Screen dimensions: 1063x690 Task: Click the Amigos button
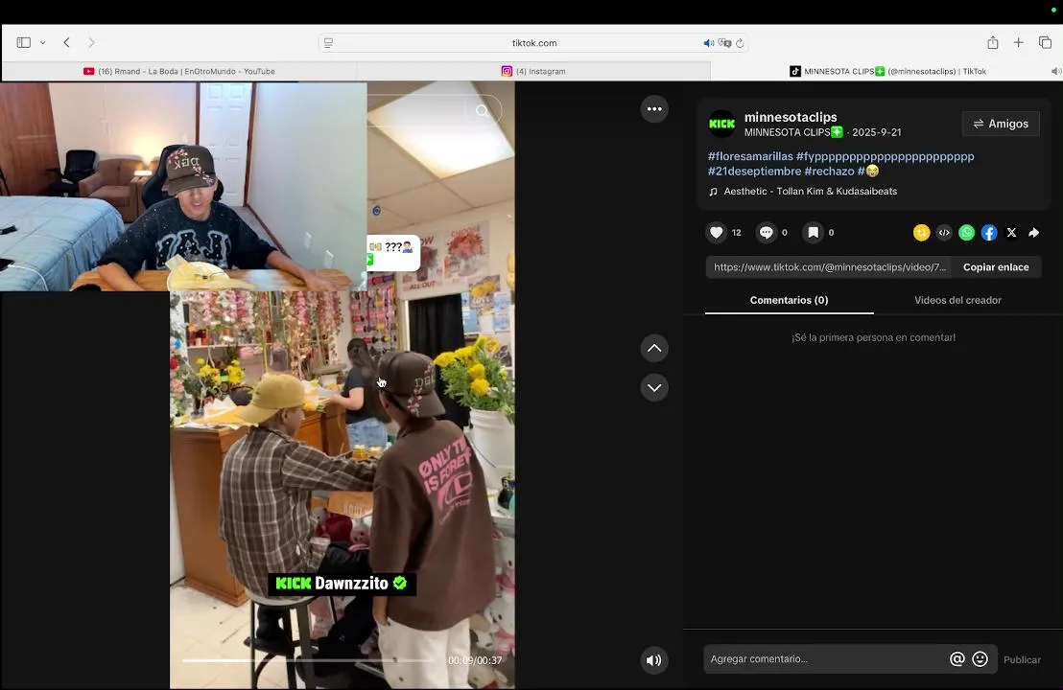click(1001, 124)
